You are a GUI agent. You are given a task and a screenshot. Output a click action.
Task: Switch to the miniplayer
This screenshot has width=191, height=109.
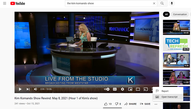point(130,89)
